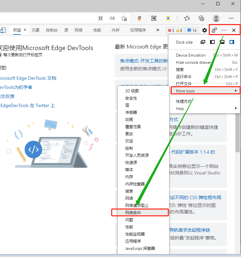Switch to the 性能 tab

click(x=97, y=30)
